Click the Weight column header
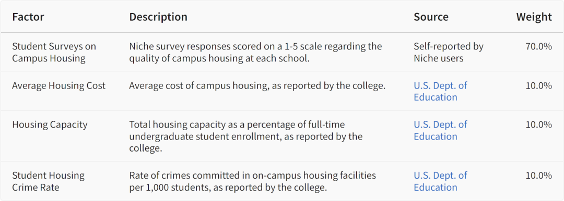 point(534,17)
